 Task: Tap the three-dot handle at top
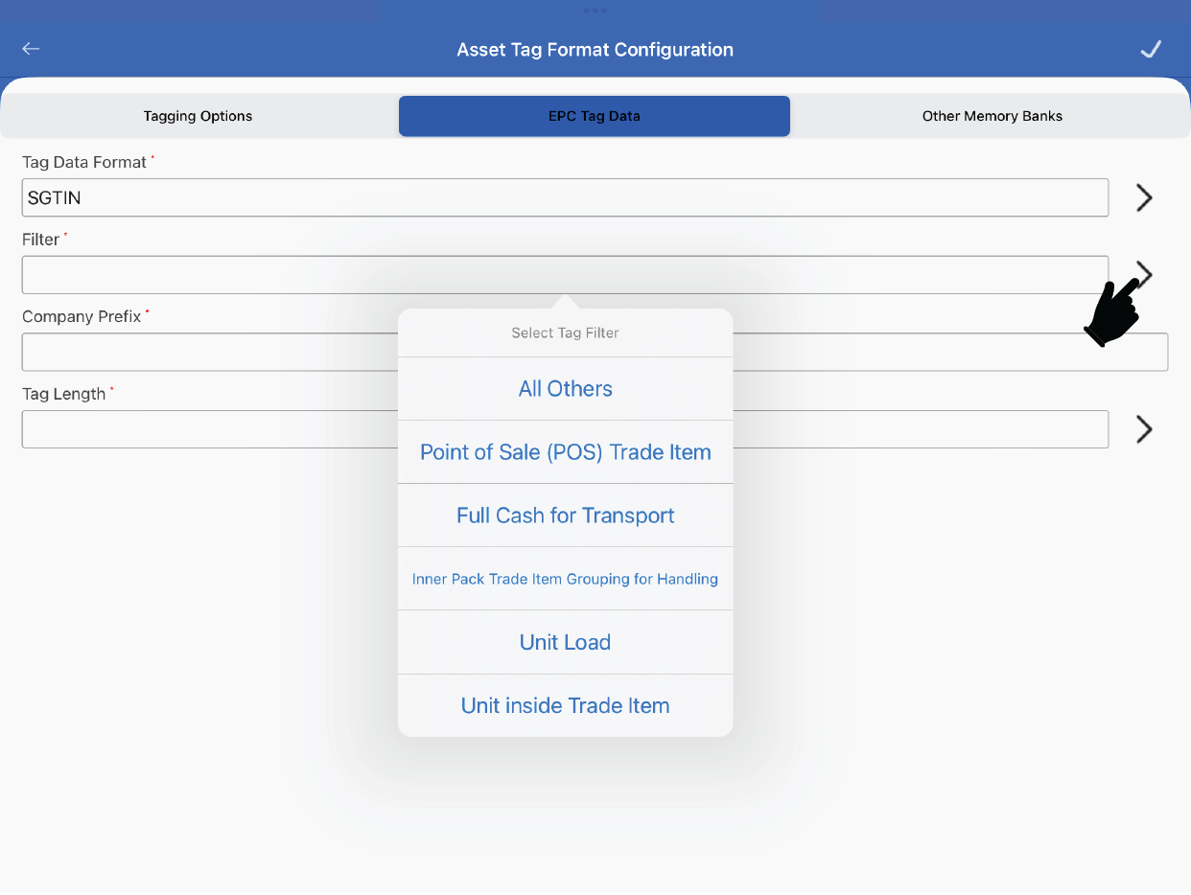click(x=595, y=11)
